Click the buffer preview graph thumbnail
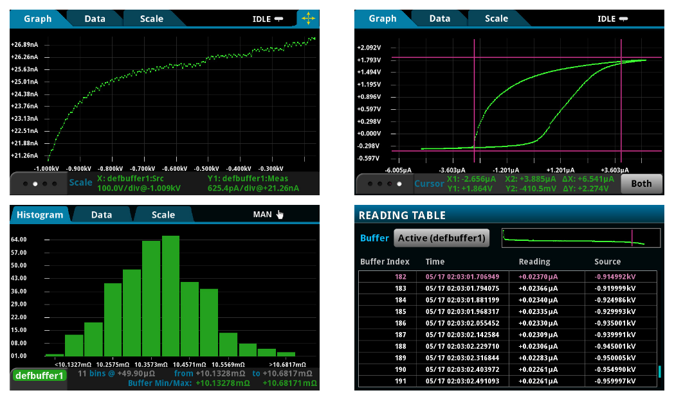674x395 pixels. pos(580,238)
